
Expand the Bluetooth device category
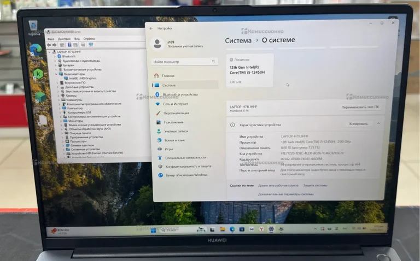[55, 56]
